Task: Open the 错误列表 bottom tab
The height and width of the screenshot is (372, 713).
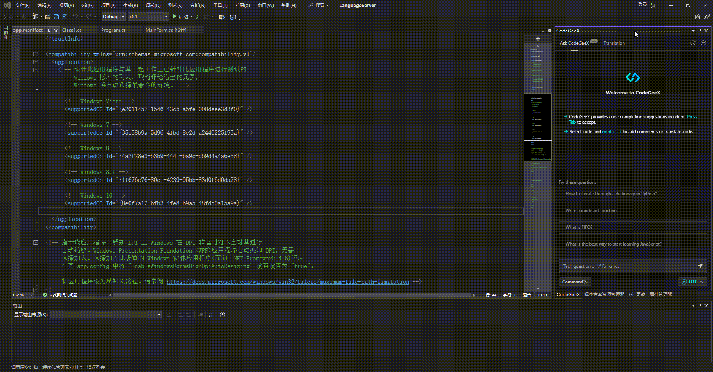Action: point(96,367)
